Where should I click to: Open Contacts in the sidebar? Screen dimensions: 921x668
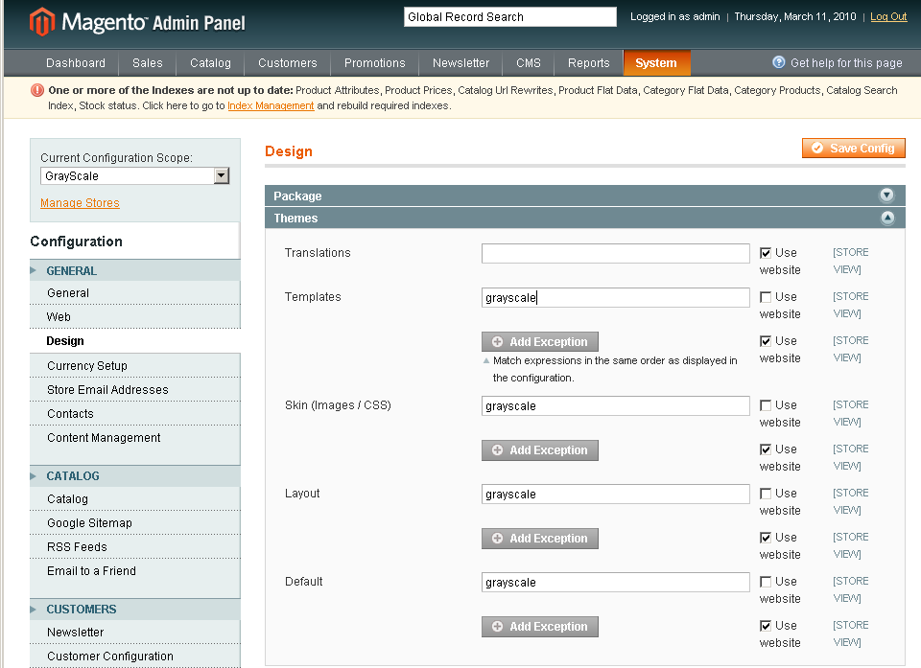135,414
